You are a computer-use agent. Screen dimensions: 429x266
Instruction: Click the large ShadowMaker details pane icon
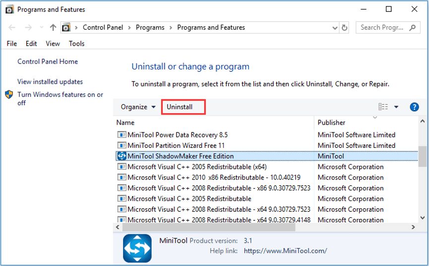[137, 249]
